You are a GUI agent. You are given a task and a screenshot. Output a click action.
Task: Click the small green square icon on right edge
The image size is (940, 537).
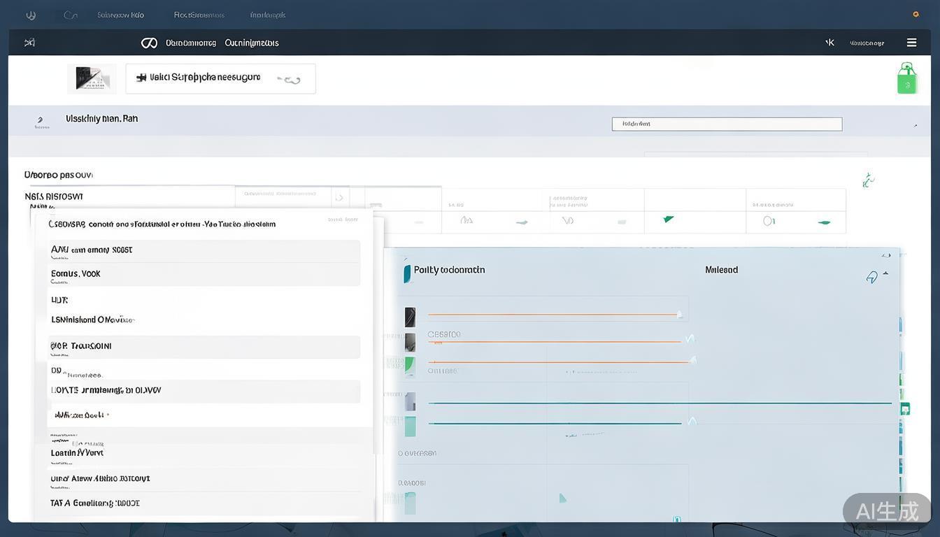point(905,409)
